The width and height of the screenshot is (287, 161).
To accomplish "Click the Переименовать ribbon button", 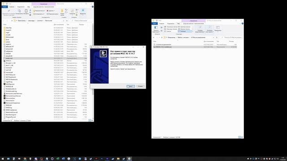I will pyautogui.click(x=52, y=14).
